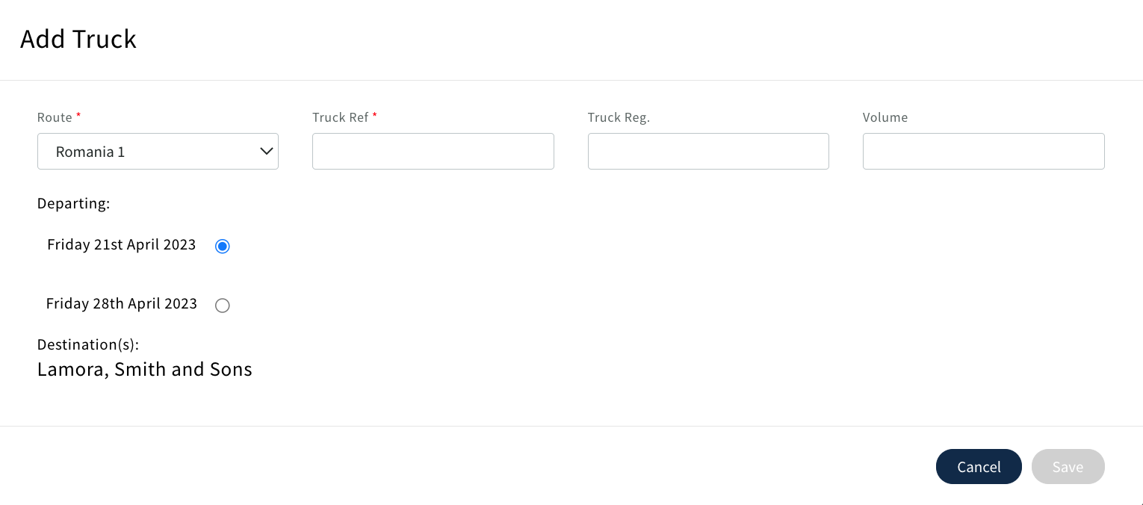The height and width of the screenshot is (505, 1143).
Task: Select the Friday 21st April 2023 departure
Action: click(x=222, y=246)
